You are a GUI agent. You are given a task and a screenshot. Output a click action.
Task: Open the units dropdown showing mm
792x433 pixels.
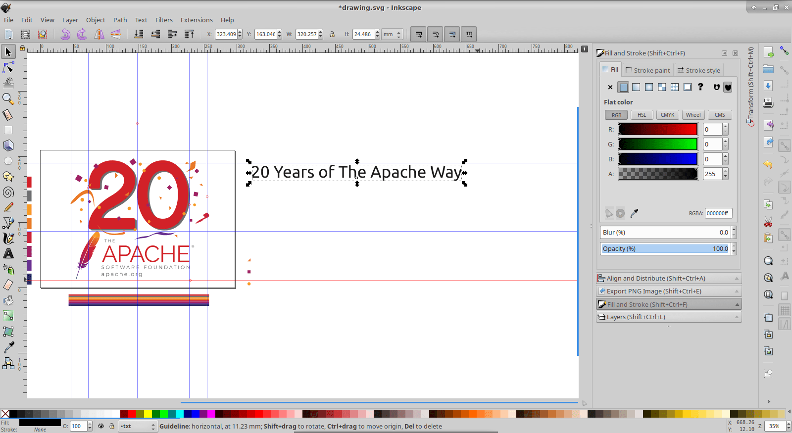tap(392, 34)
